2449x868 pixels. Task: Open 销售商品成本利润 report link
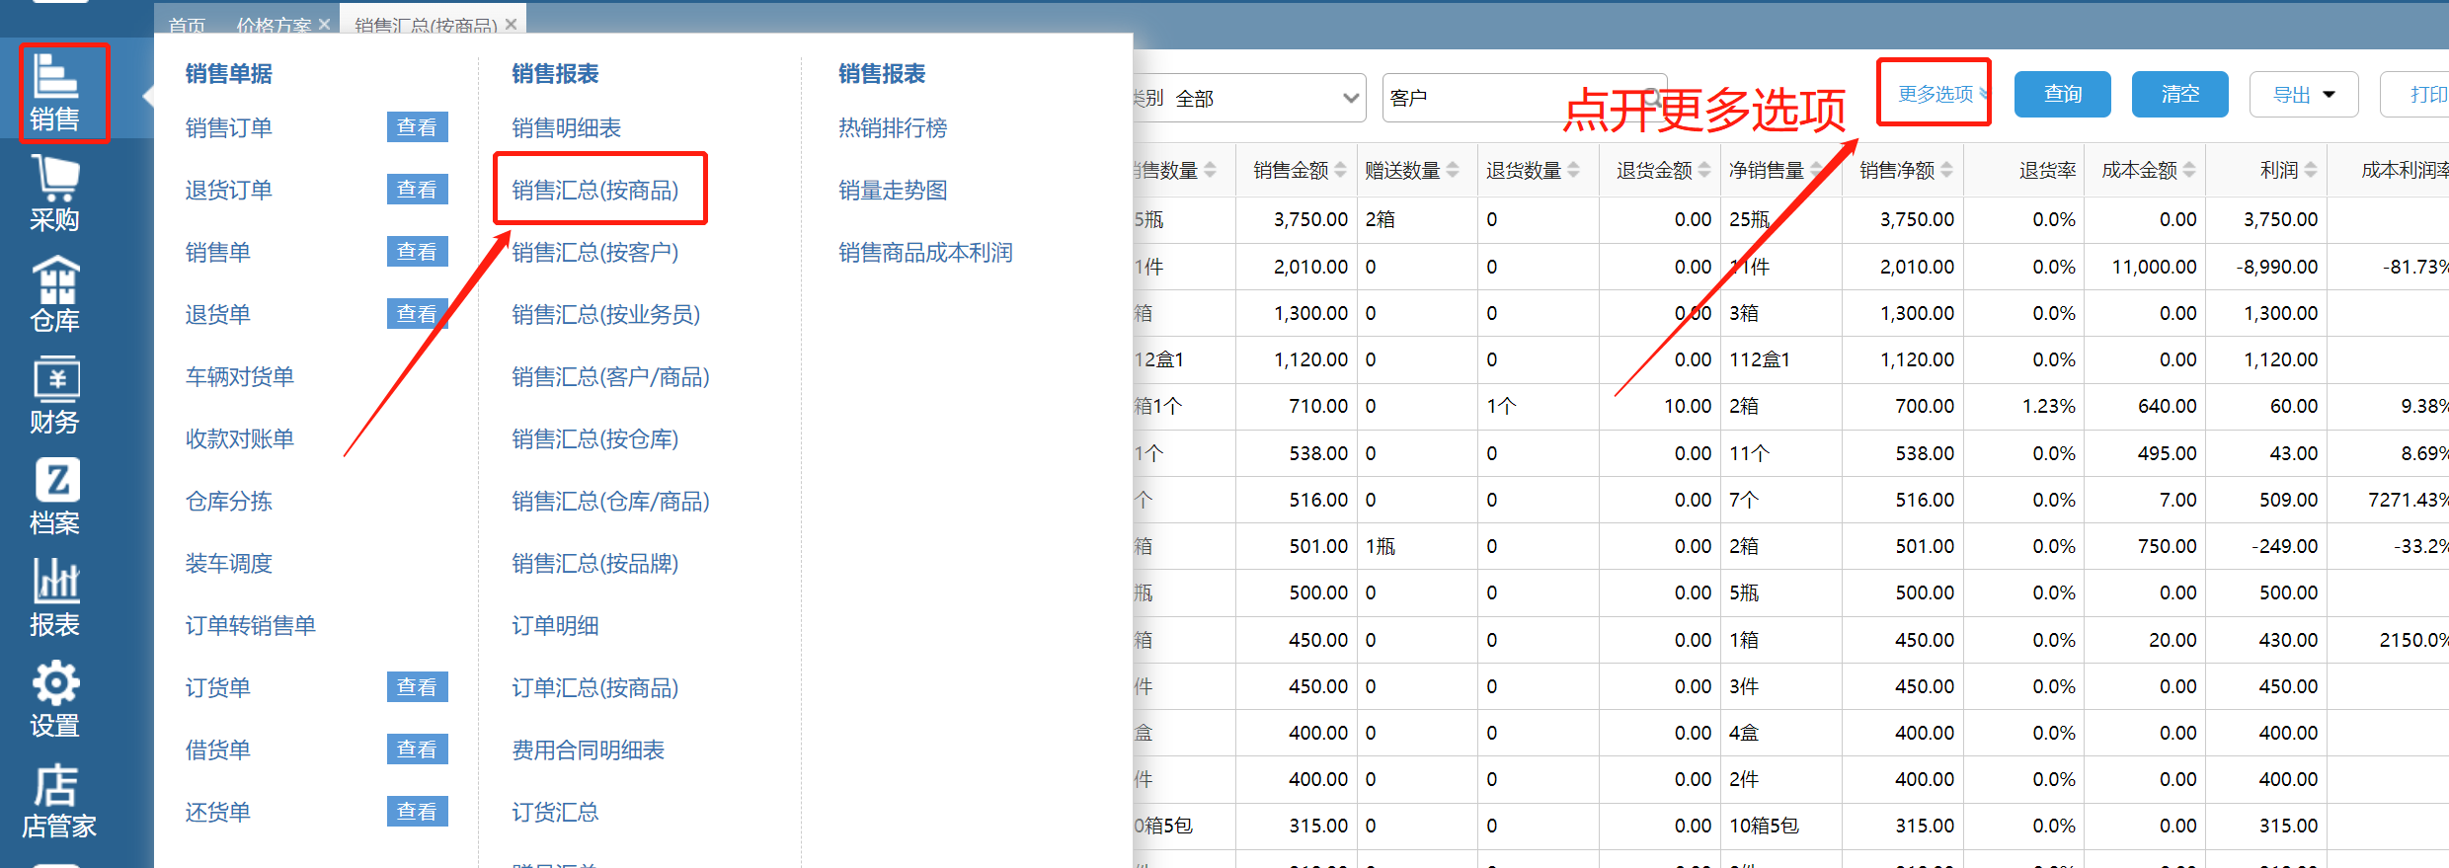925,252
